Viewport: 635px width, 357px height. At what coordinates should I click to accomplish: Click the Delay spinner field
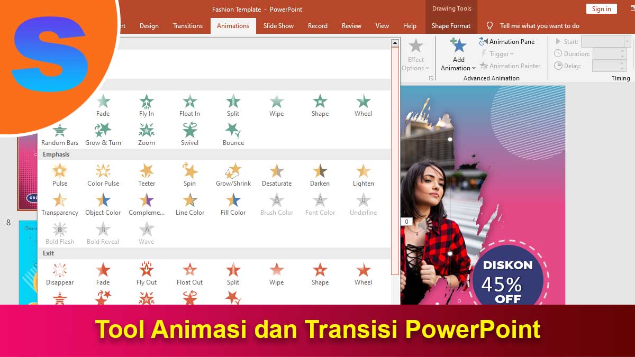pyautogui.click(x=610, y=66)
